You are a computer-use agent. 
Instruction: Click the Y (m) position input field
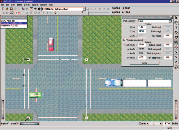142,31
